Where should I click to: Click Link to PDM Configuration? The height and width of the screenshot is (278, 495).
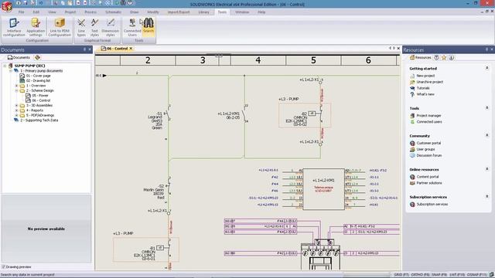[x=60, y=27]
